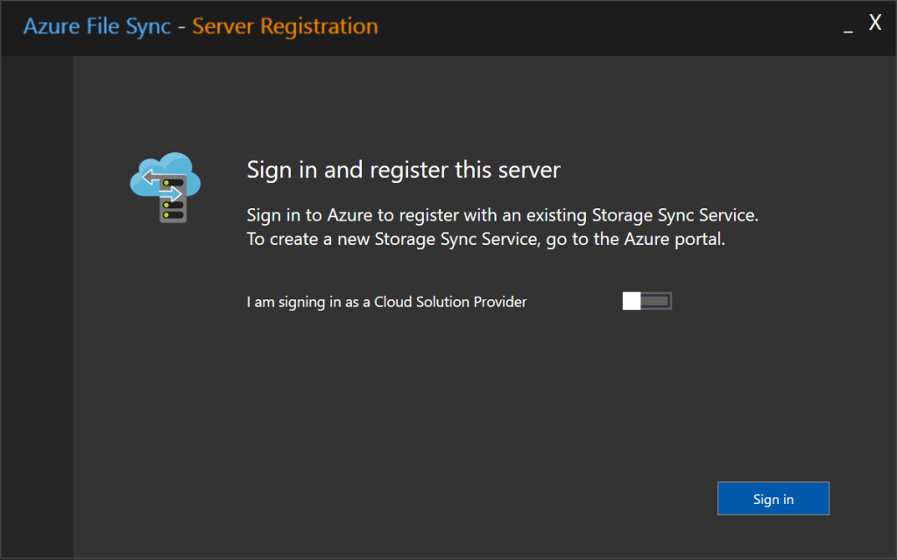Click the 'Azure File Sync' title text
897x560 pixels.
click(96, 26)
